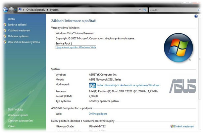Click the 3,2 experience rating badge
This screenshot has height=133, width=203.
(x=92, y=85)
